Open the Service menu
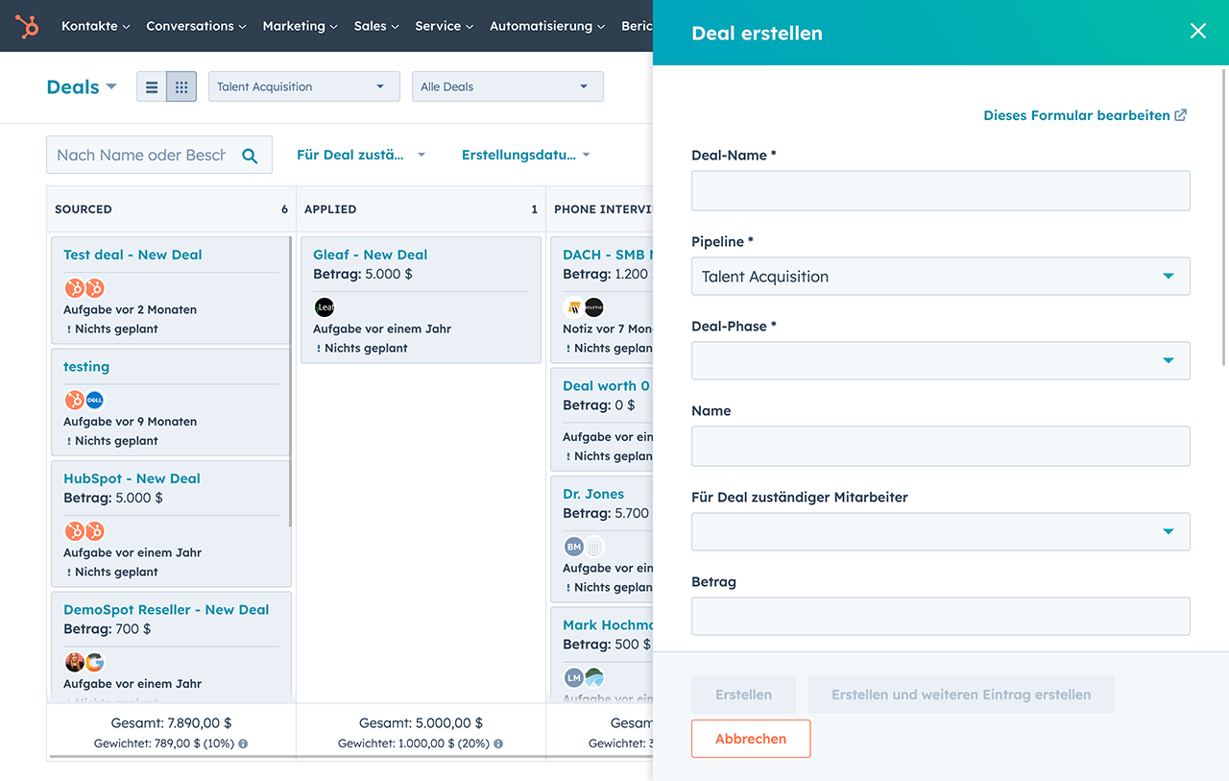Screen dimensions: 1229x781 point(444,26)
